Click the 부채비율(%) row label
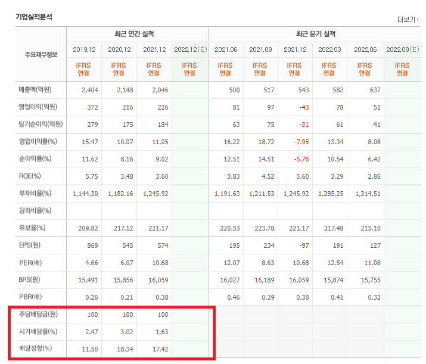426x364 pixels. pyautogui.click(x=35, y=193)
